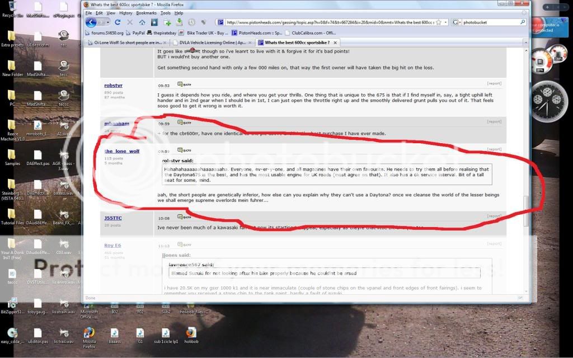Open the Google search engine dropdown
This screenshot has height=358, width=573.
457,22
